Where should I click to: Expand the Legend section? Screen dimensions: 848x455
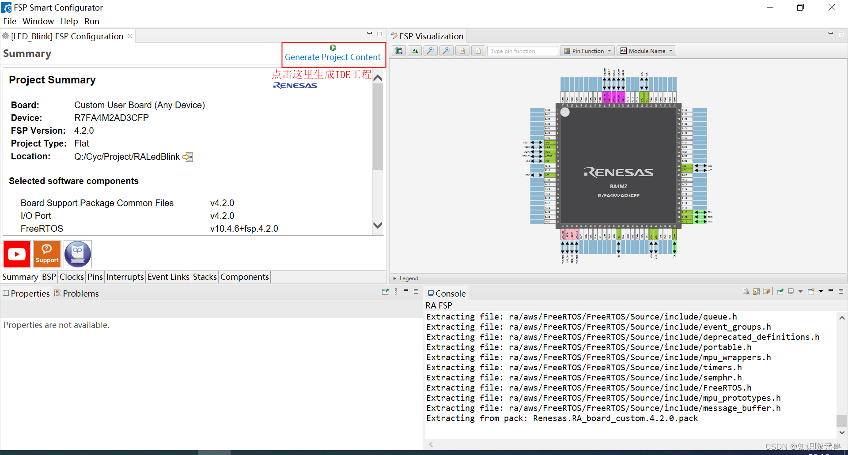click(x=406, y=278)
